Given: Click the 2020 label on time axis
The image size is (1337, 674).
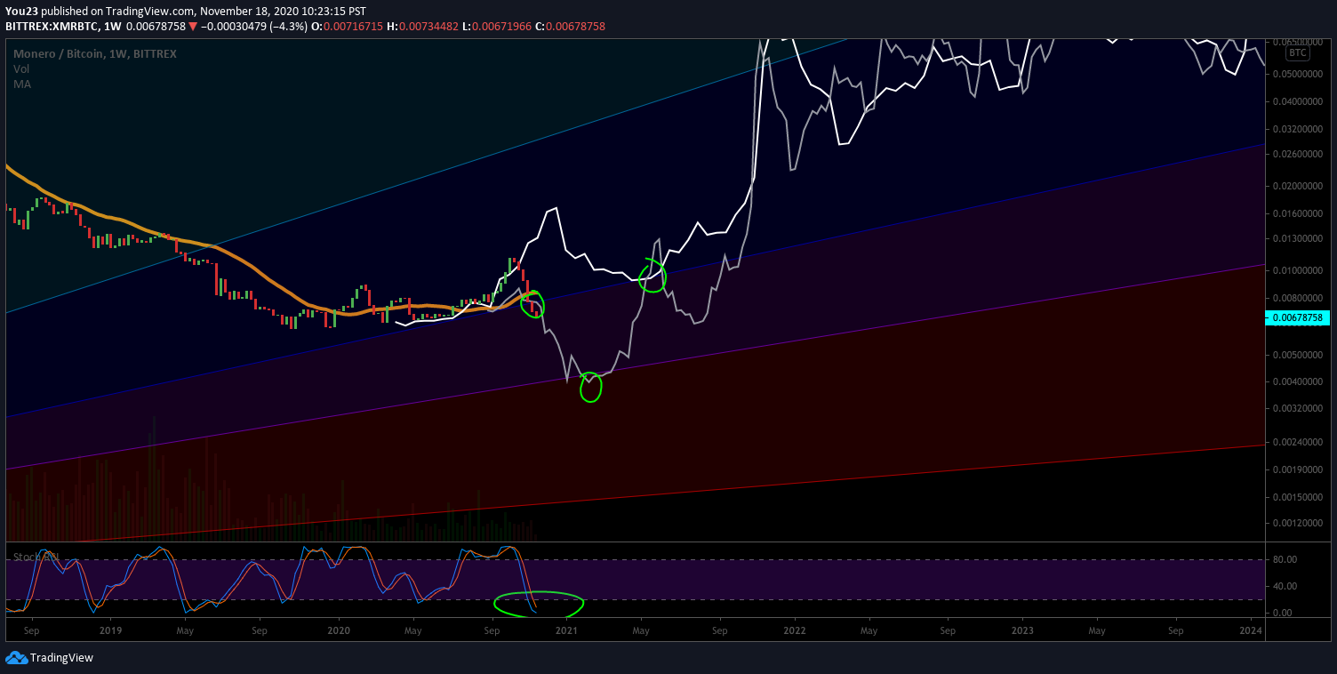Looking at the screenshot, I should (x=339, y=630).
